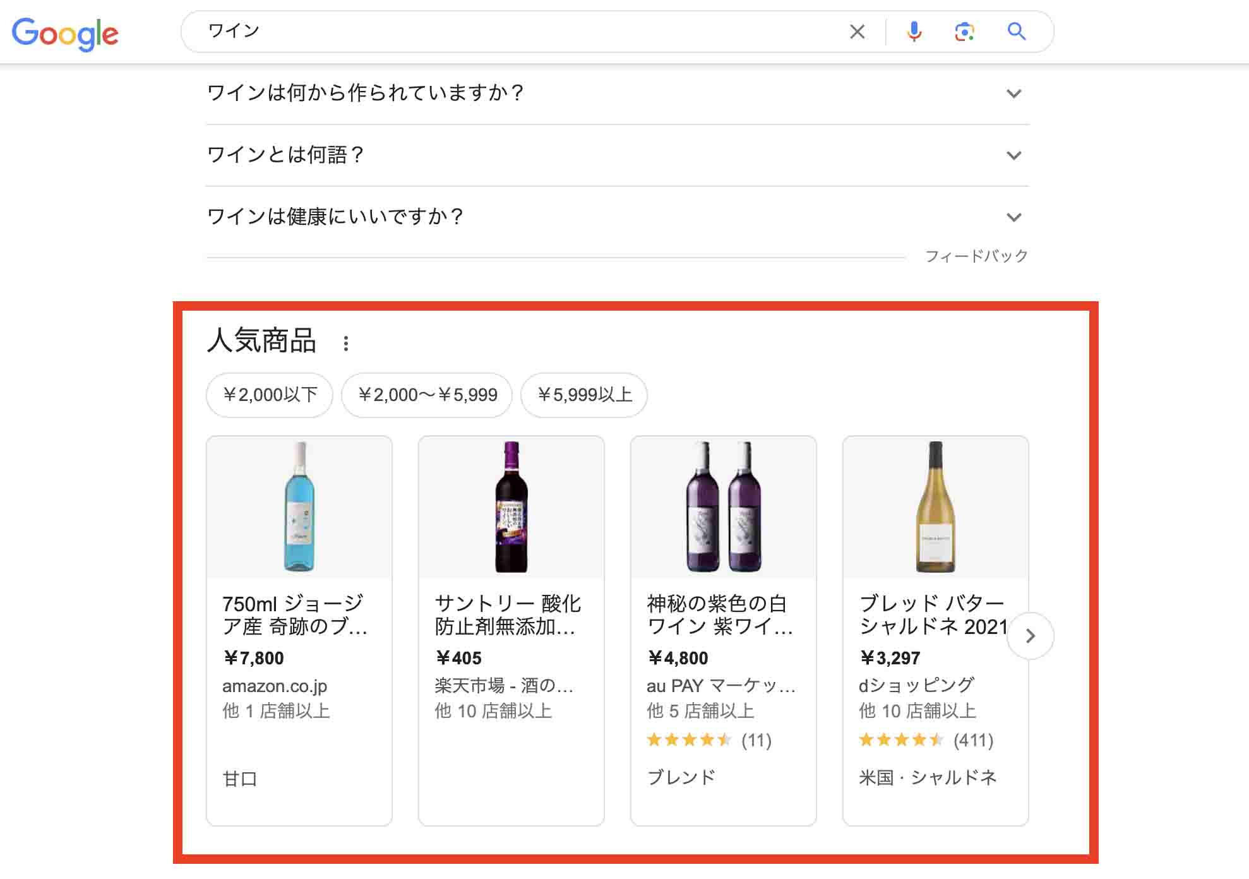The width and height of the screenshot is (1249, 879).
Task: Open blue wine bottle product image
Action: [299, 507]
